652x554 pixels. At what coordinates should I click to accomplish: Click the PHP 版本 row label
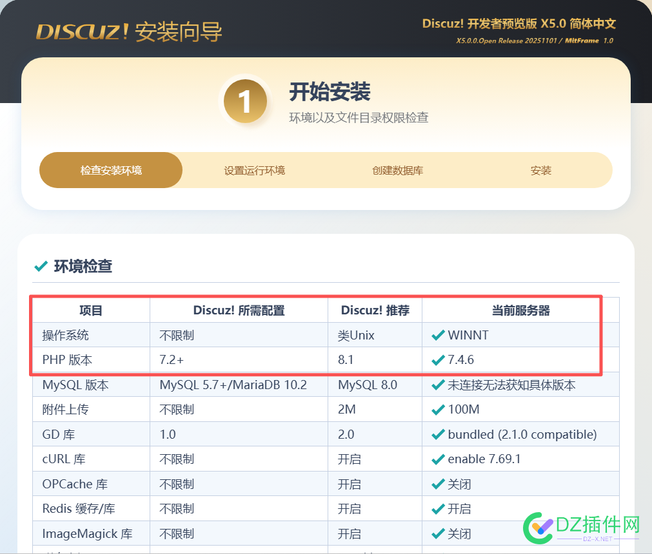click(x=67, y=359)
